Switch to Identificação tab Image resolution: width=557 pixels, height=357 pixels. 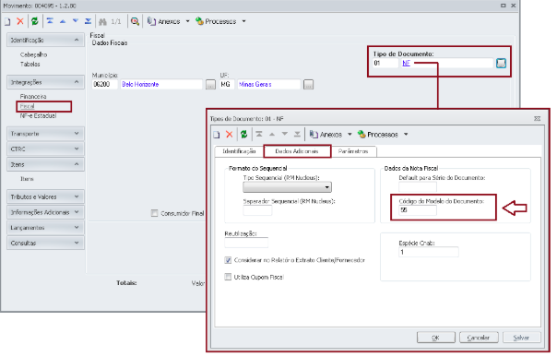click(239, 151)
